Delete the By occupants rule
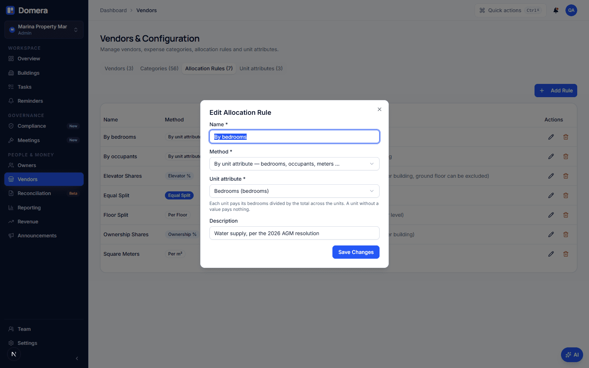 [x=566, y=156]
